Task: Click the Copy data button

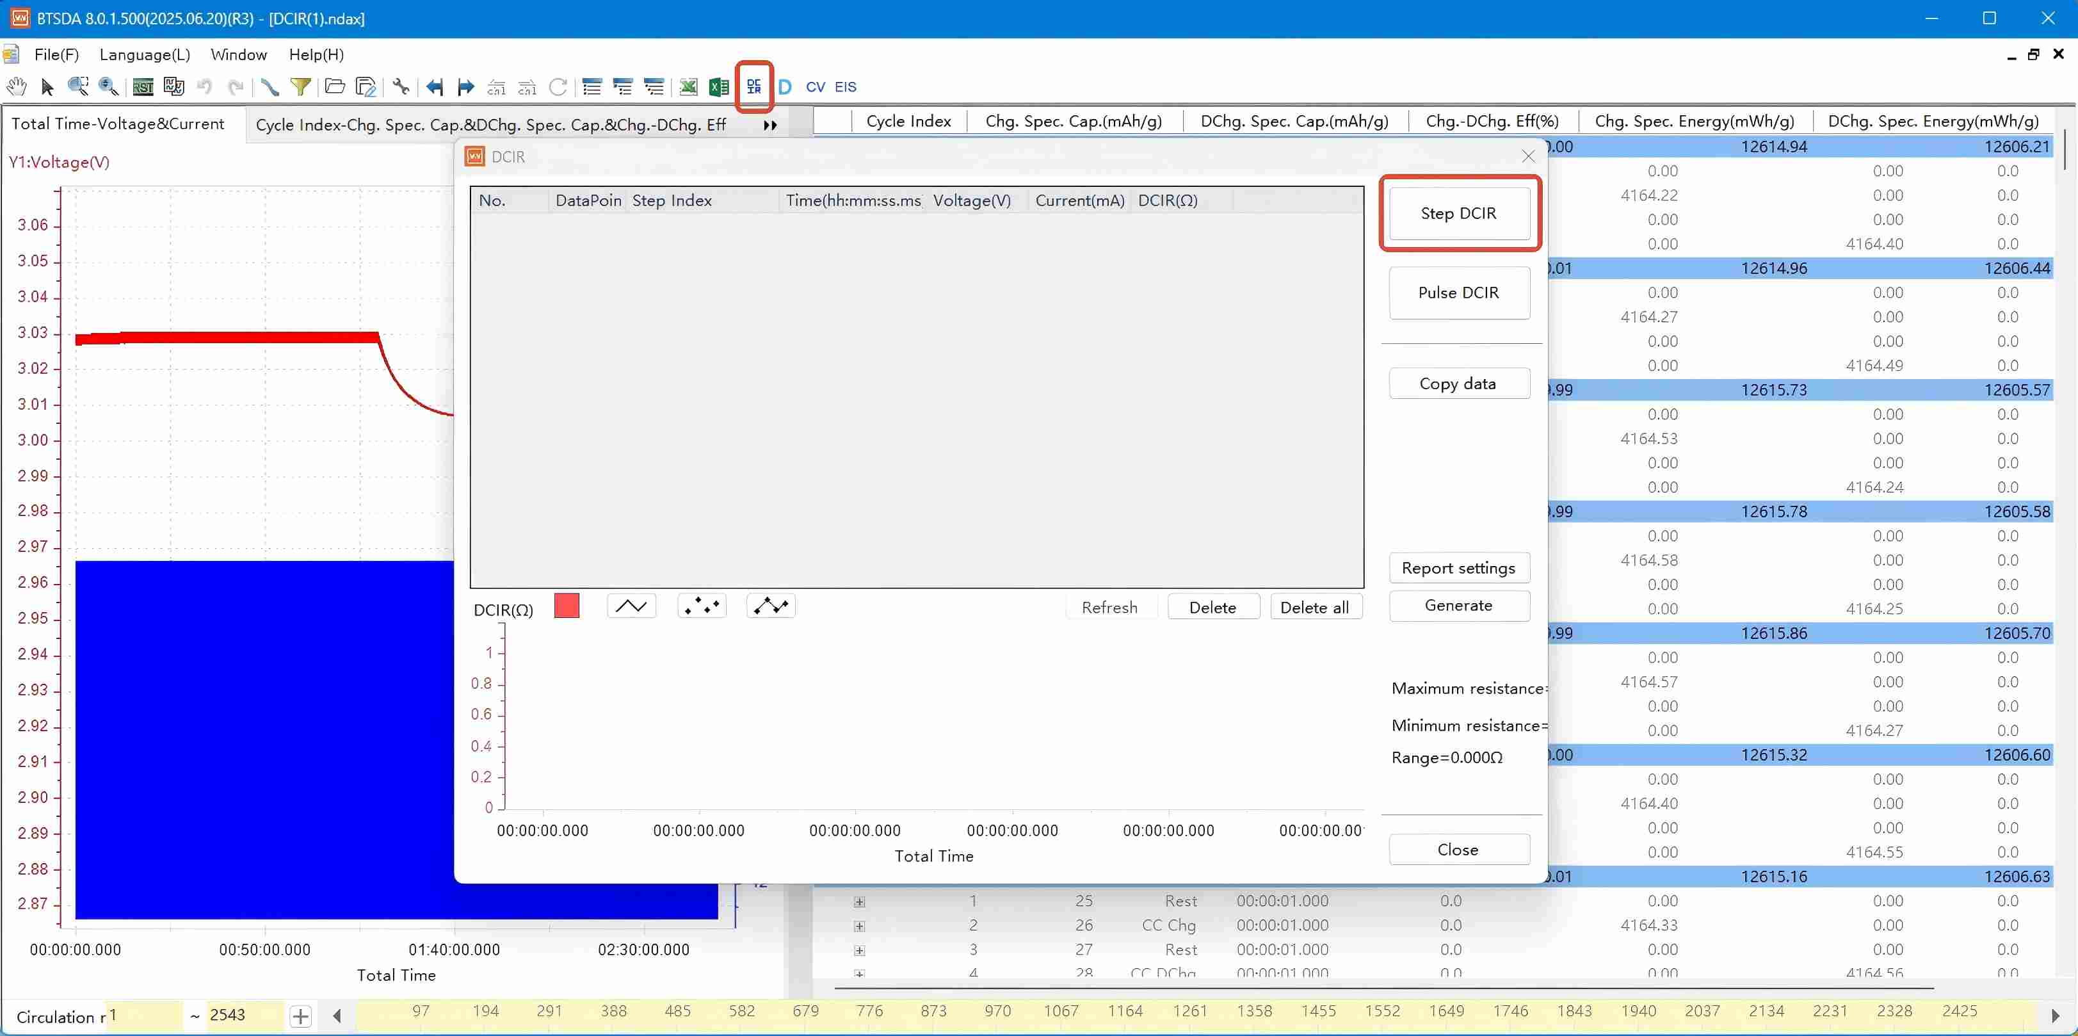Action: click(x=1458, y=384)
